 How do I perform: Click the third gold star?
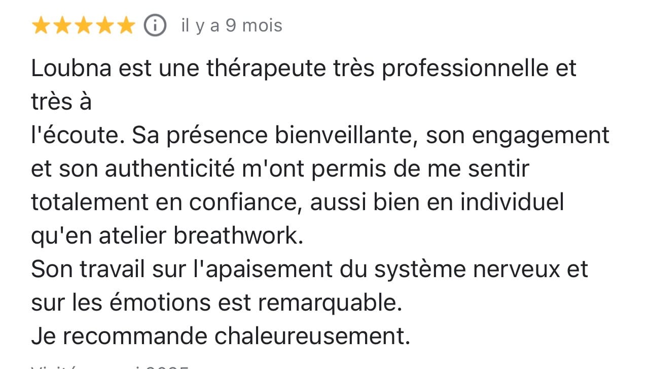(83, 25)
